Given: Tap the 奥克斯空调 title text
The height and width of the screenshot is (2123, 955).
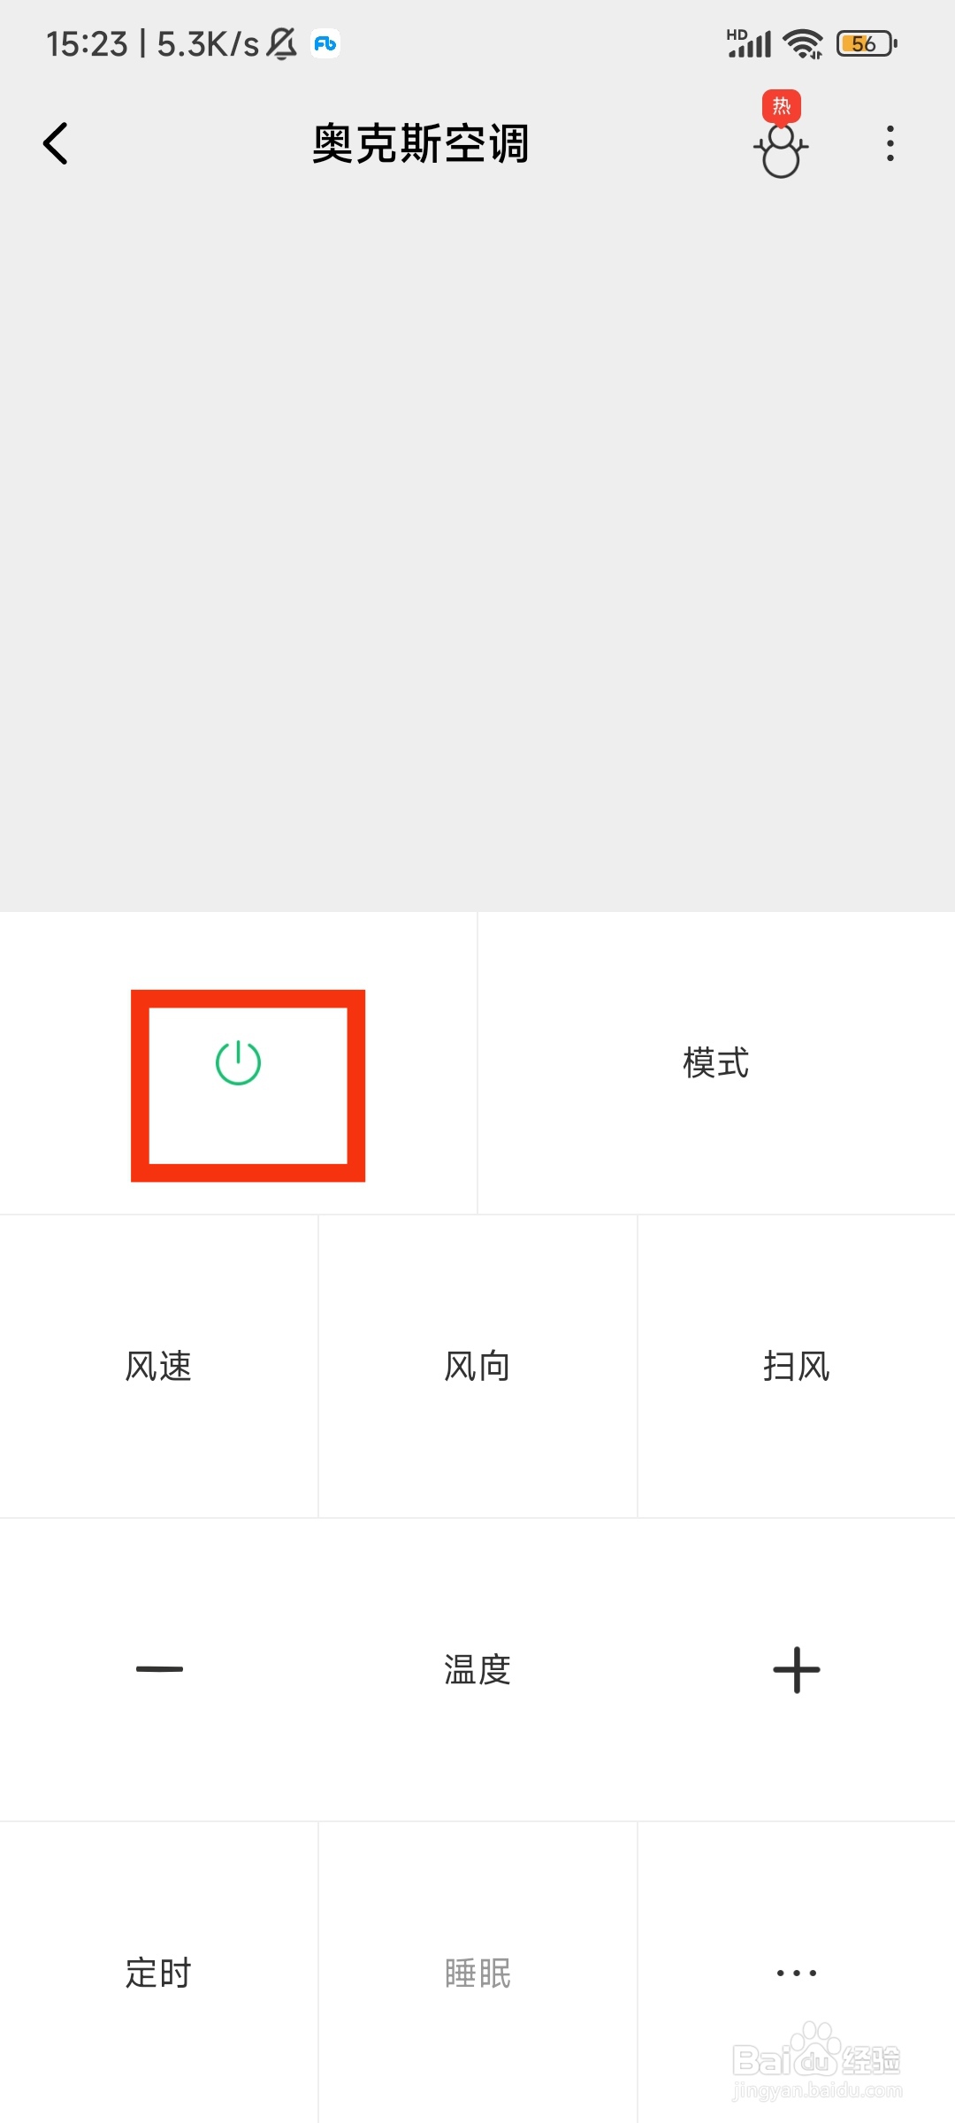Looking at the screenshot, I should [x=421, y=143].
